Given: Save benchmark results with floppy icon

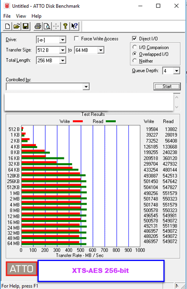Looking at the screenshot, I should 25,26.
